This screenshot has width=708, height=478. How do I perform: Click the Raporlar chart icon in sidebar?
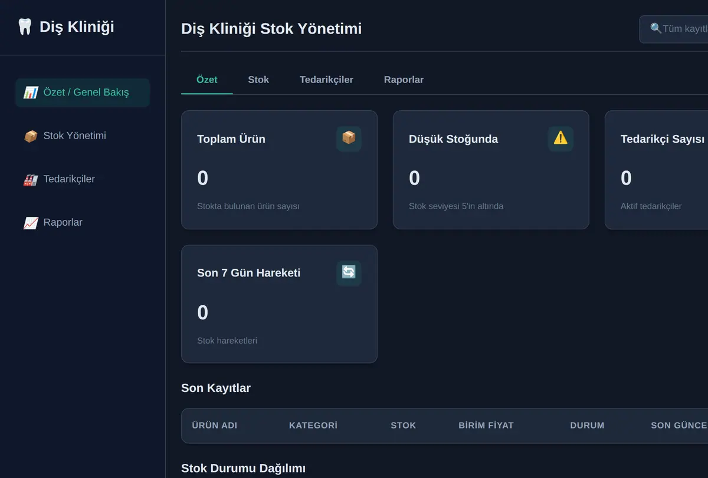31,223
